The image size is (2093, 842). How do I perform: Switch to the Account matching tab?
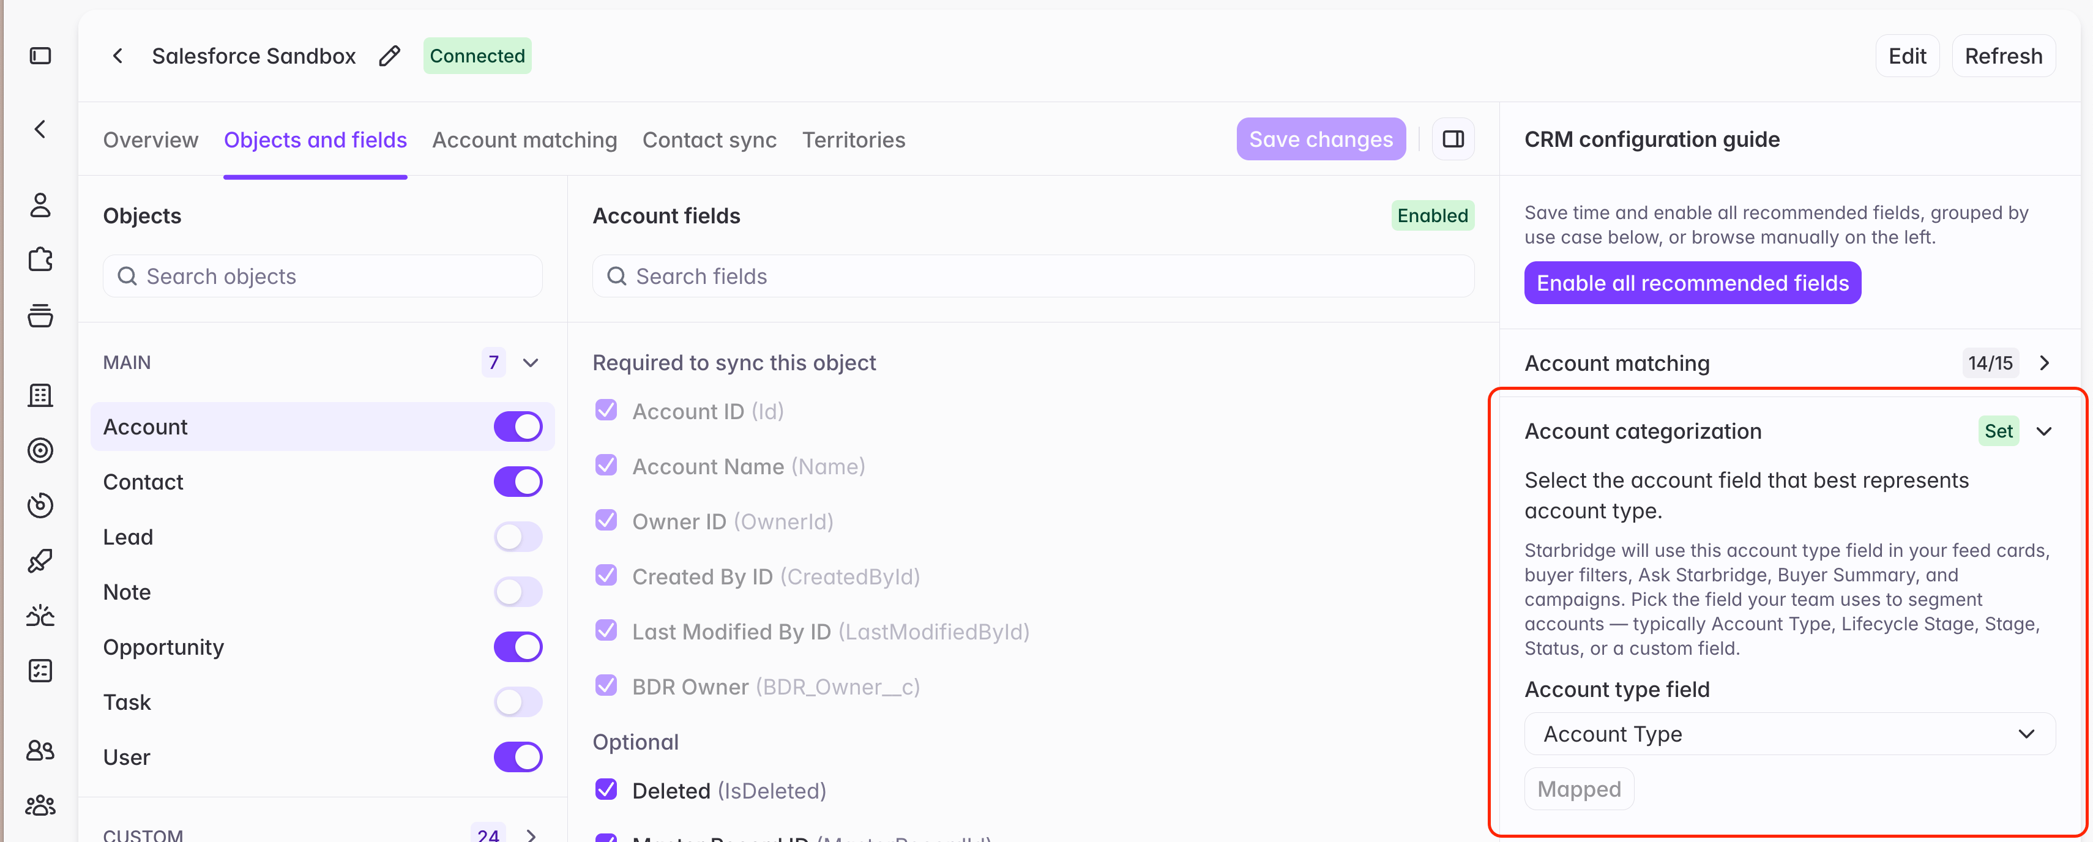525,140
